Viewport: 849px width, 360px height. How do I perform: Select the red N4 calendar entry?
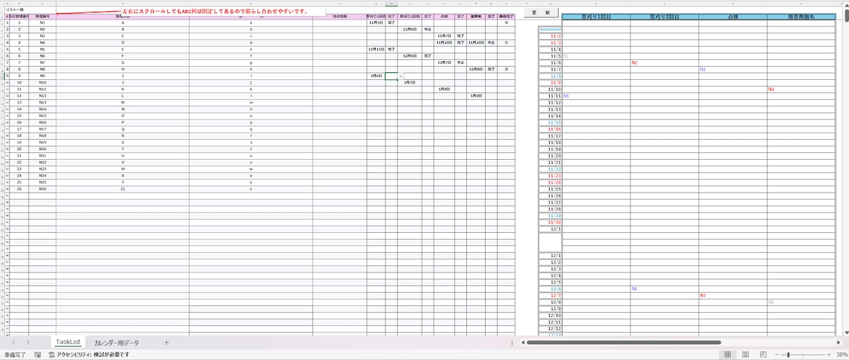801,89
